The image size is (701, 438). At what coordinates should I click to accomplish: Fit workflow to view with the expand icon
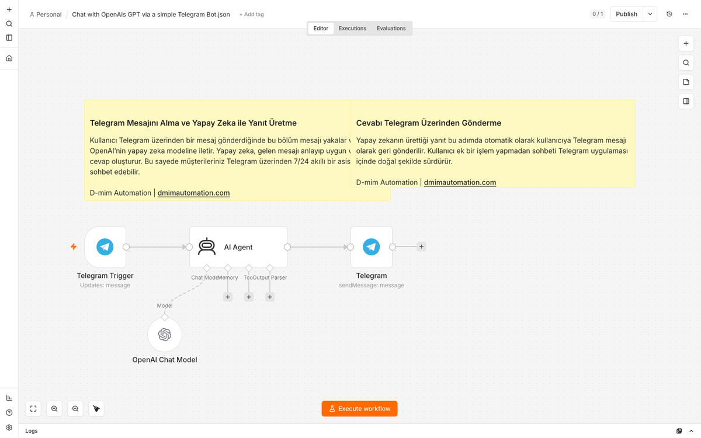tap(33, 409)
